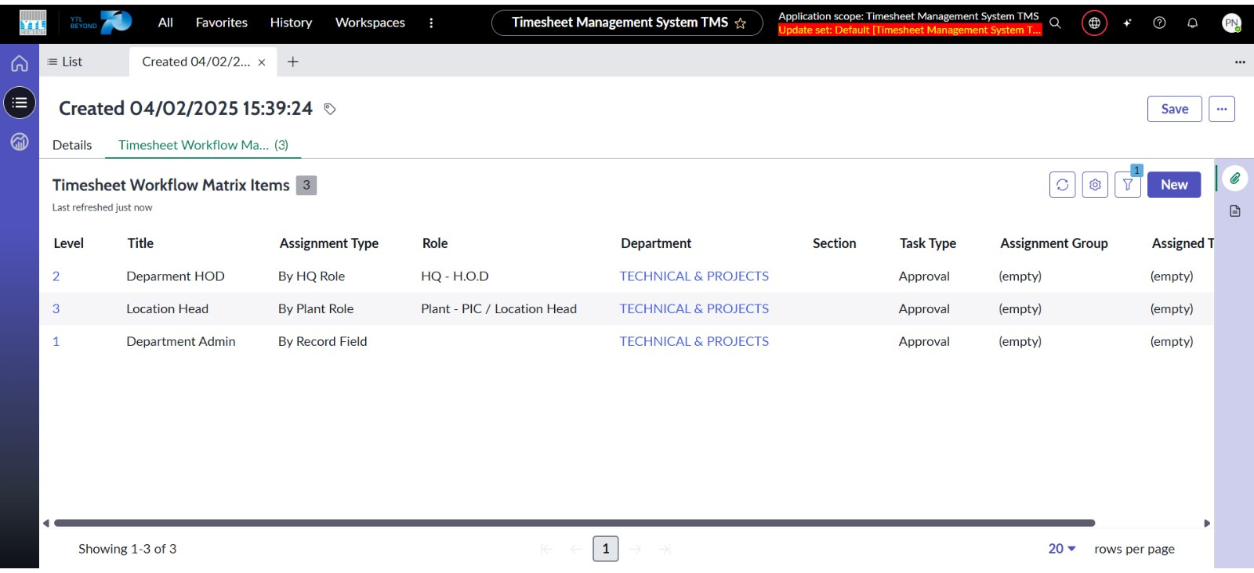Screen dimensions: 1254x573
Task: Star the Timesheet Management System TMS favorite
Action: point(740,23)
